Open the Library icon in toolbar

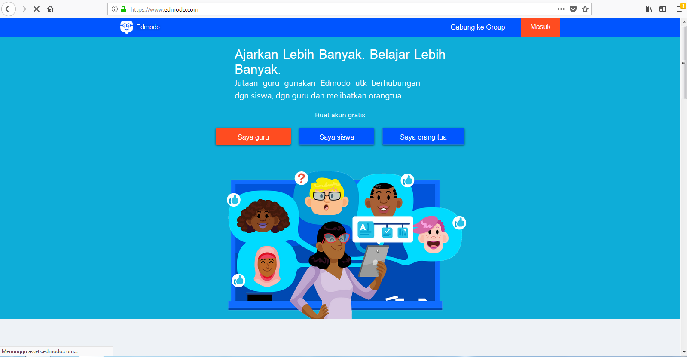tap(649, 9)
